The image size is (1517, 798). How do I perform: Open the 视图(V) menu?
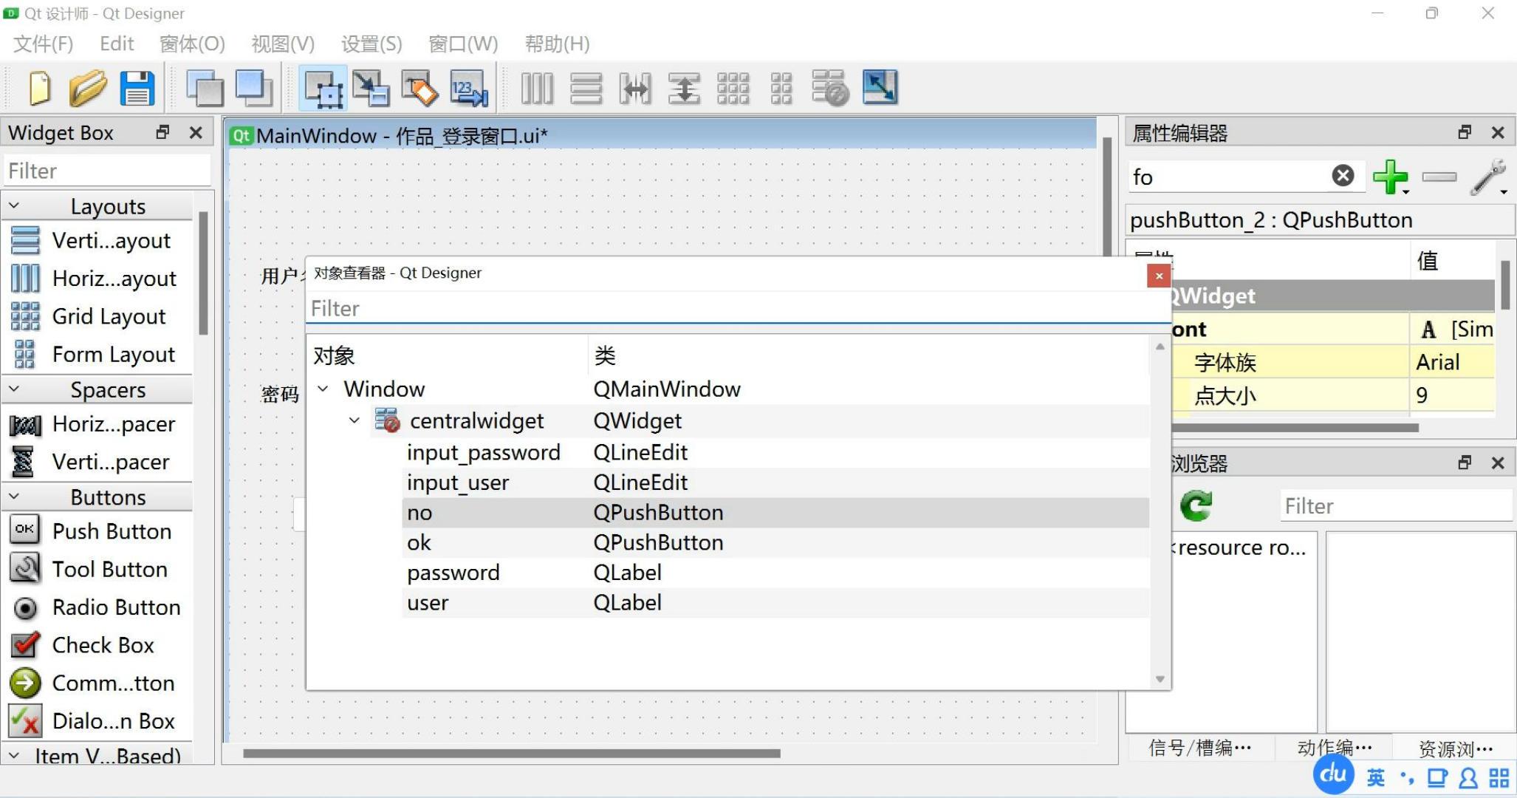283,44
